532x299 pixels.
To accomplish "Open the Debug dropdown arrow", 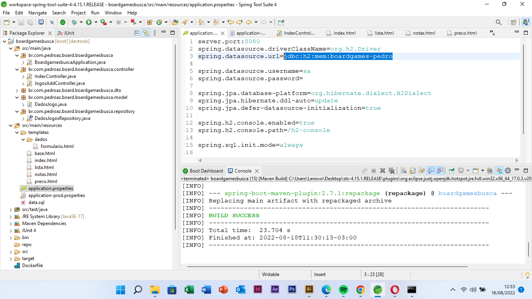I will tap(81, 22).
